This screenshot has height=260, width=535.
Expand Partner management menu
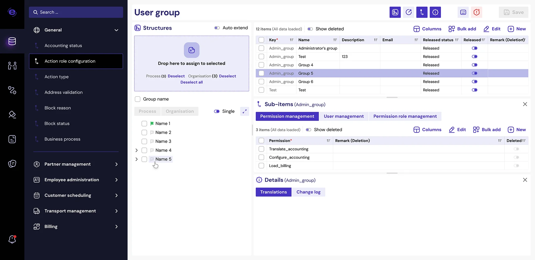[x=117, y=164]
